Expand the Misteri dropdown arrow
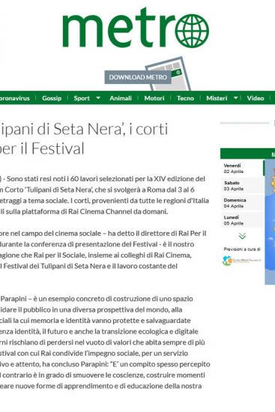 pyautogui.click(x=236, y=98)
